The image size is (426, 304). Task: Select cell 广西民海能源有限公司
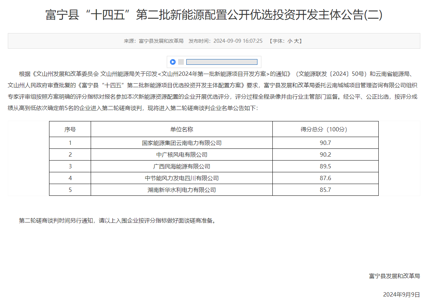click(182, 166)
